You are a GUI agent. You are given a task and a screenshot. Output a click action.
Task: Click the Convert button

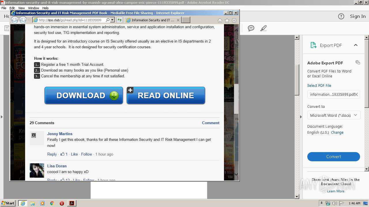(334, 157)
